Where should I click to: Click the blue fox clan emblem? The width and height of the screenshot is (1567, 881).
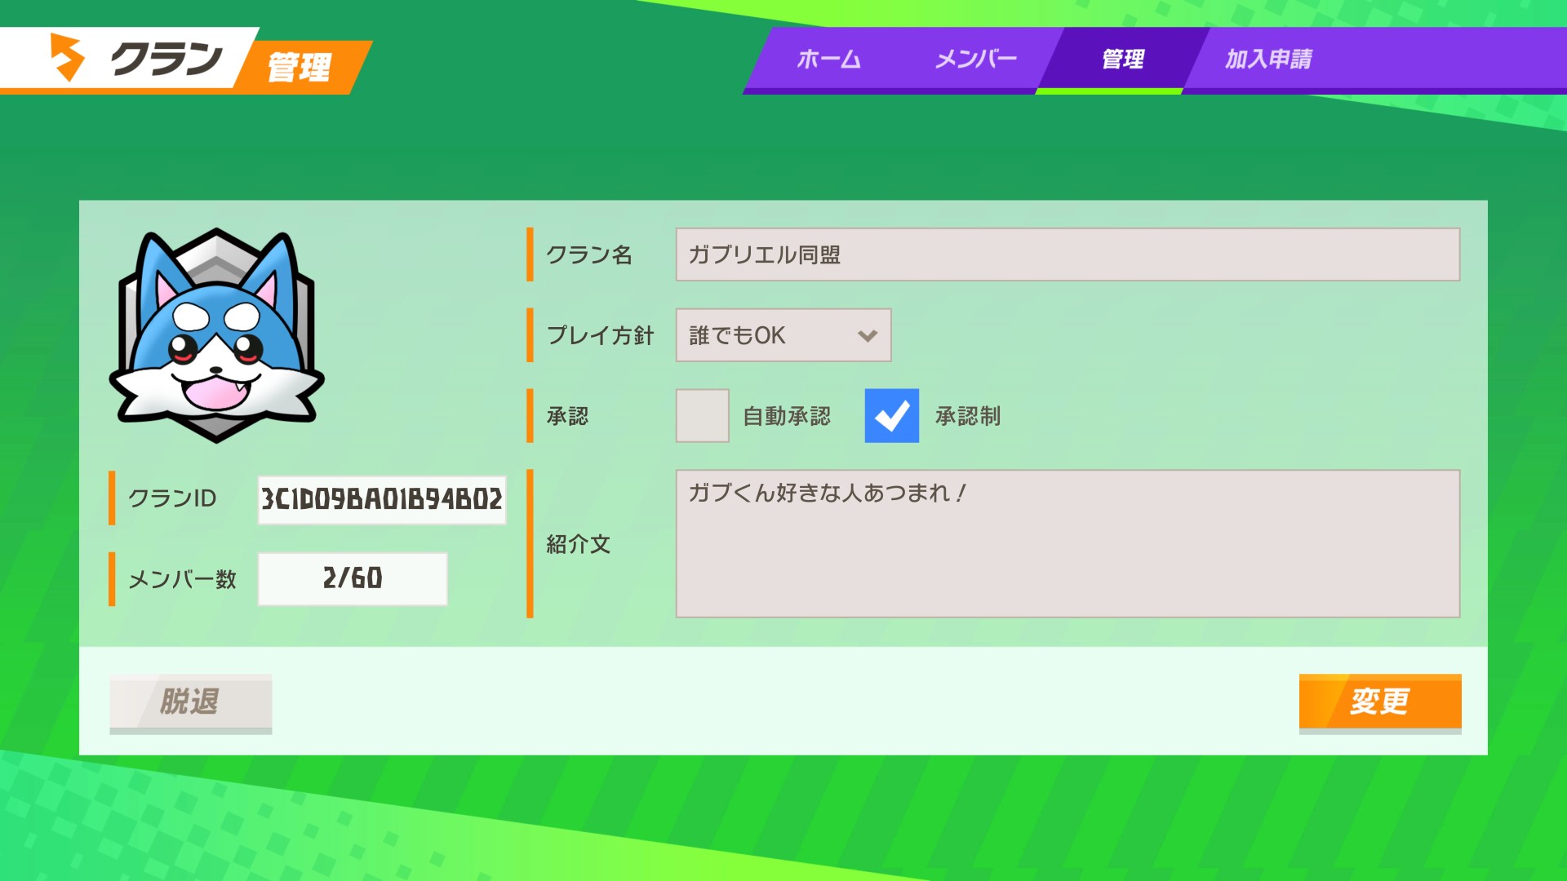[217, 336]
